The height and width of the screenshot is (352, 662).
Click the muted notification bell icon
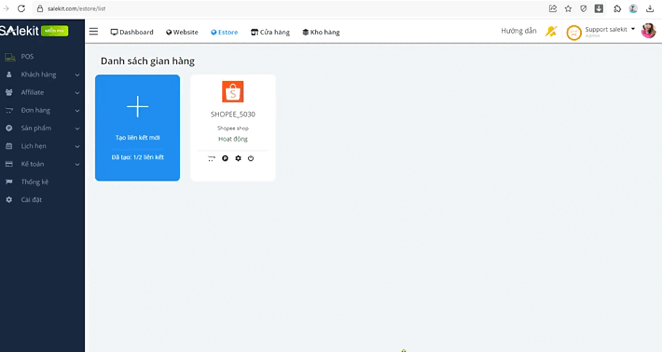[551, 31]
